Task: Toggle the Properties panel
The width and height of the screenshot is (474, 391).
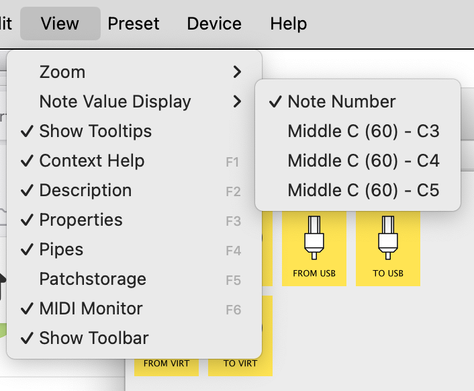Action: coord(81,220)
